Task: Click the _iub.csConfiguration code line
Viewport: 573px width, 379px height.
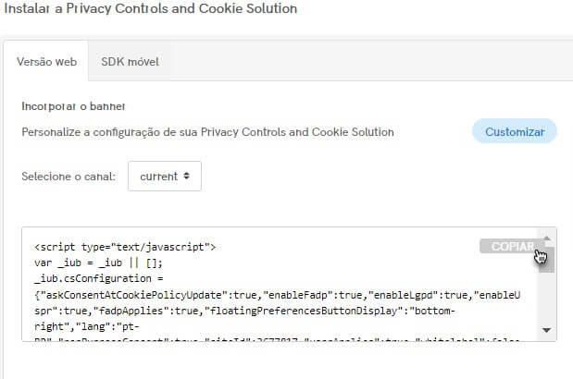Action: [99, 278]
